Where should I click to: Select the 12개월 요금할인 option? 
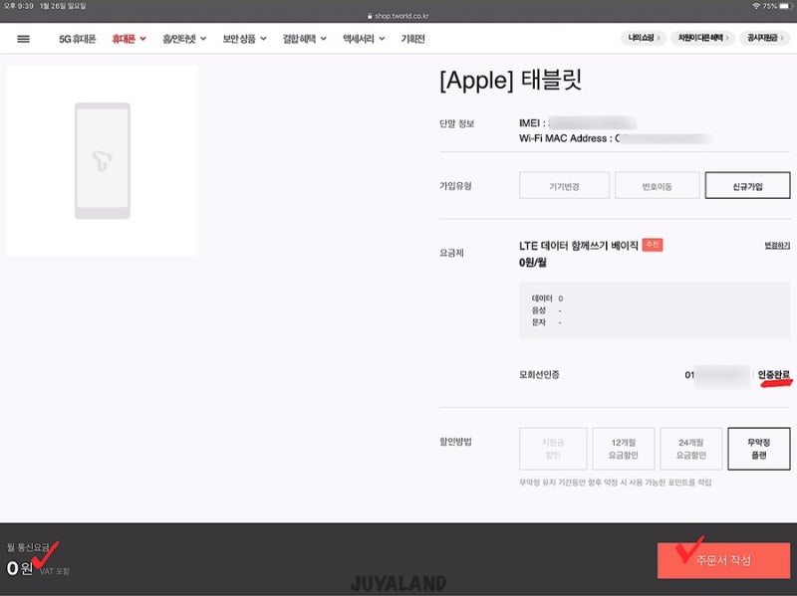624,449
